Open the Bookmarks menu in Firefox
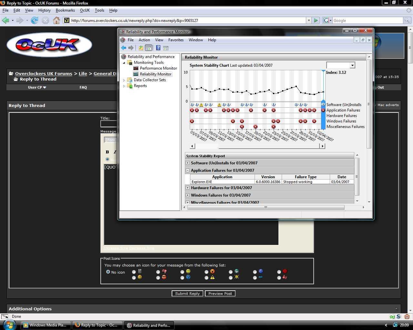Image resolution: width=413 pixels, height=330 pixels. point(65,10)
